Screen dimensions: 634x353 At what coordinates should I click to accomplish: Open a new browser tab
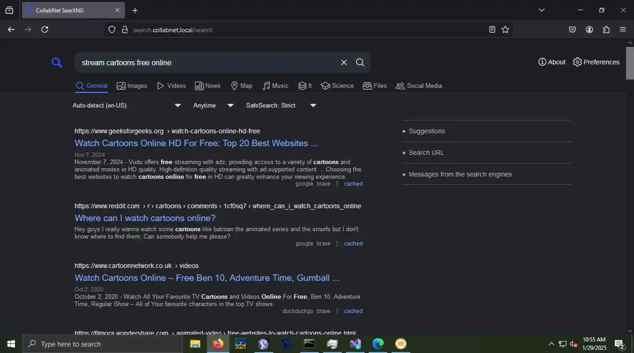point(135,10)
